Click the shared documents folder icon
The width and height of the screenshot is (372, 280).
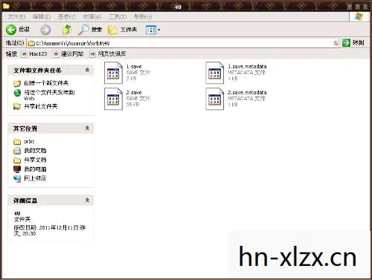pos(17,160)
